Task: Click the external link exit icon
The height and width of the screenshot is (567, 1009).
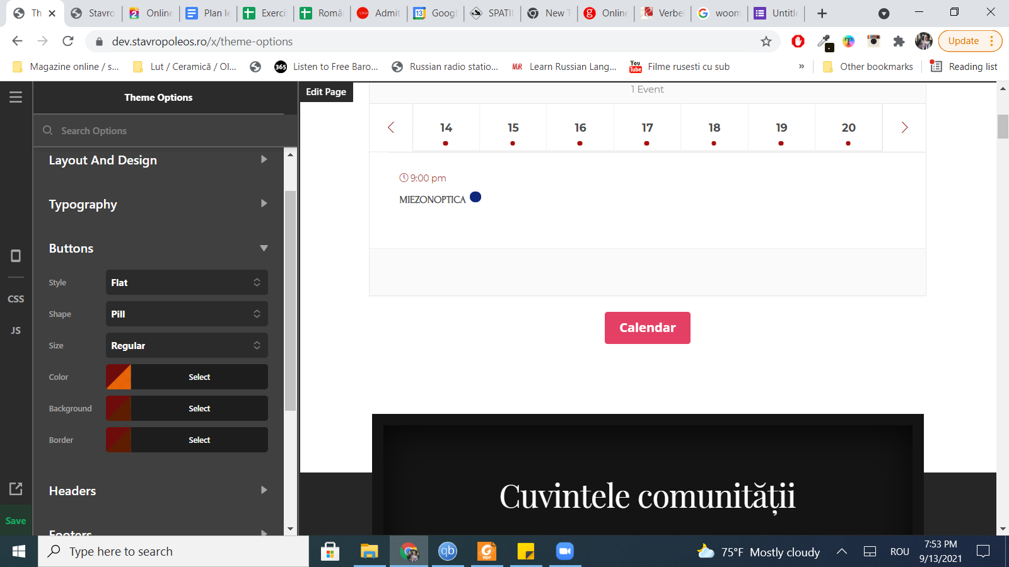Action: [x=16, y=489]
